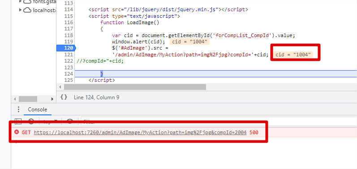Toggle a breakpoint at line number 124
This screenshot has width=357, height=169.
[x=69, y=74]
